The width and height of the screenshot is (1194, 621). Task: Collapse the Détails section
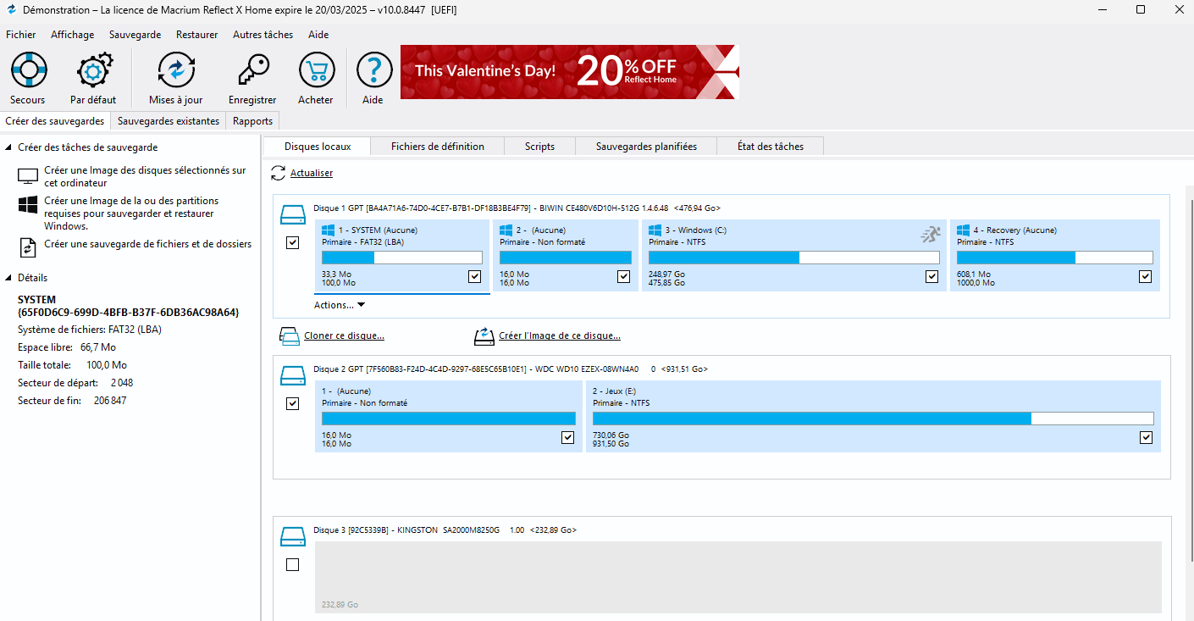coord(8,278)
